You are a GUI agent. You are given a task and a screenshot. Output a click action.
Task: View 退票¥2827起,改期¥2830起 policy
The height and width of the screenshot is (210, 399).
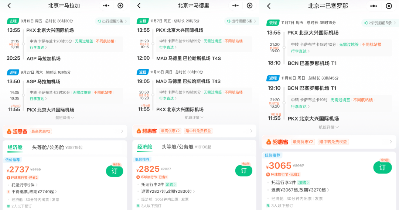pos(168,192)
